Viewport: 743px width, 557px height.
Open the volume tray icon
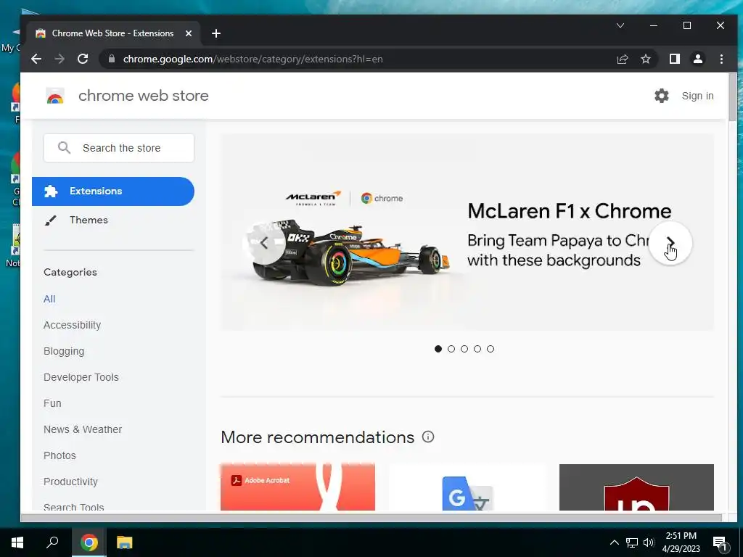tap(648, 542)
